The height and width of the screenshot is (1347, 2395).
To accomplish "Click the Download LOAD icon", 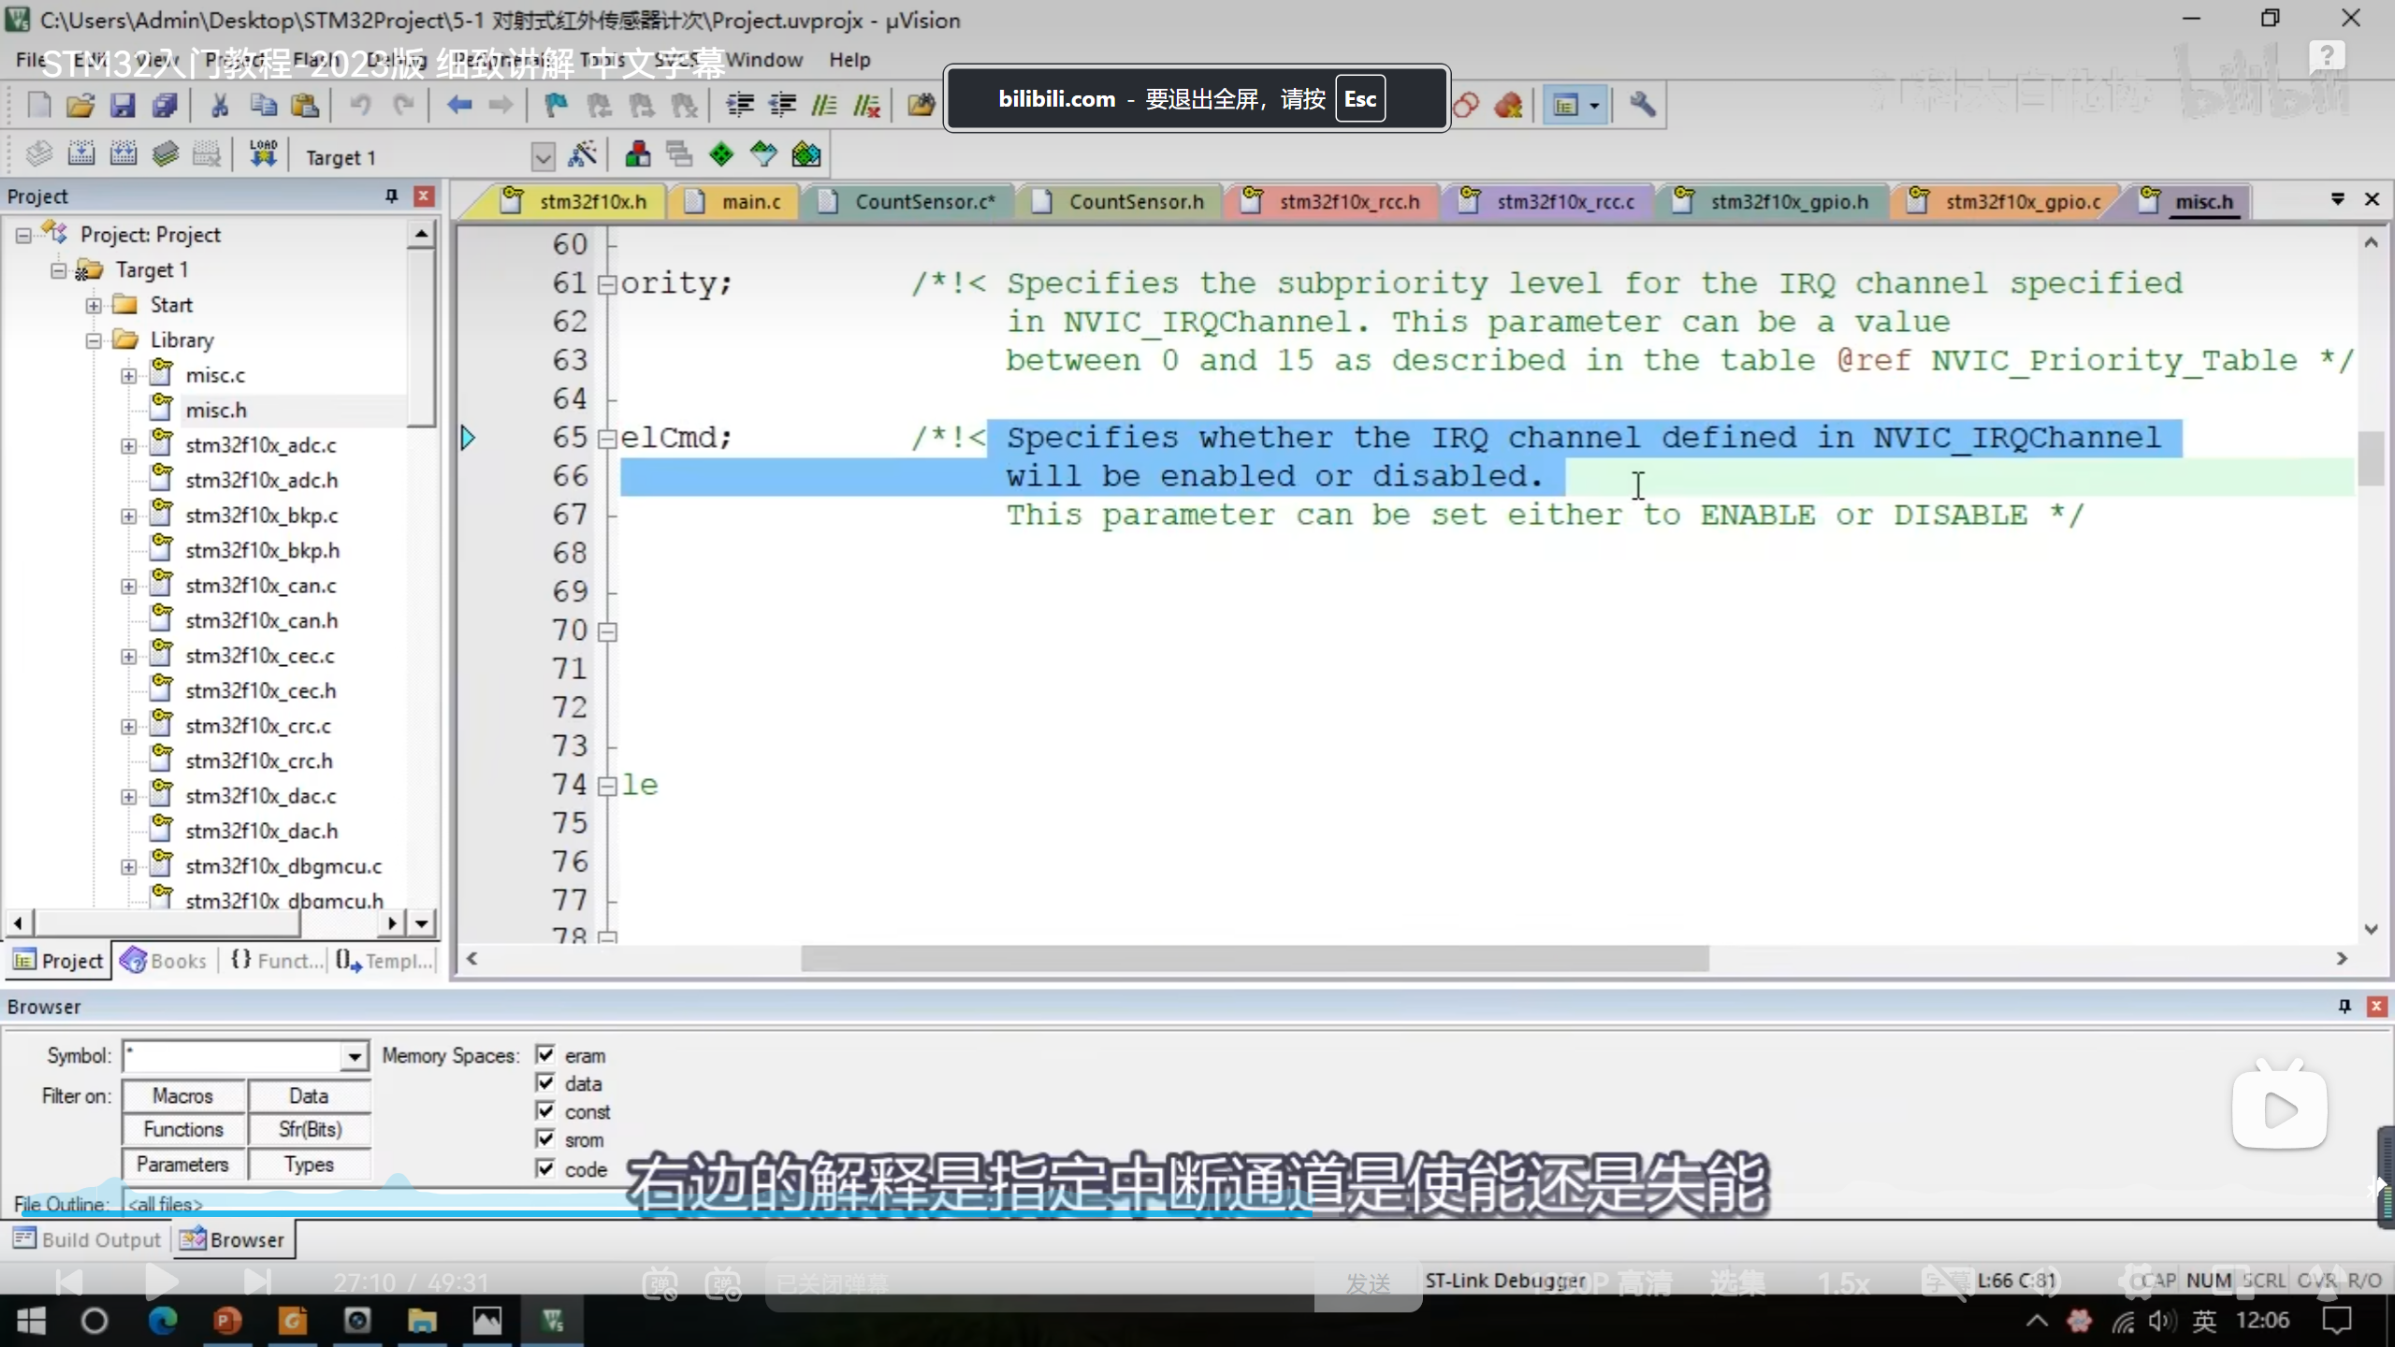I will click(263, 153).
